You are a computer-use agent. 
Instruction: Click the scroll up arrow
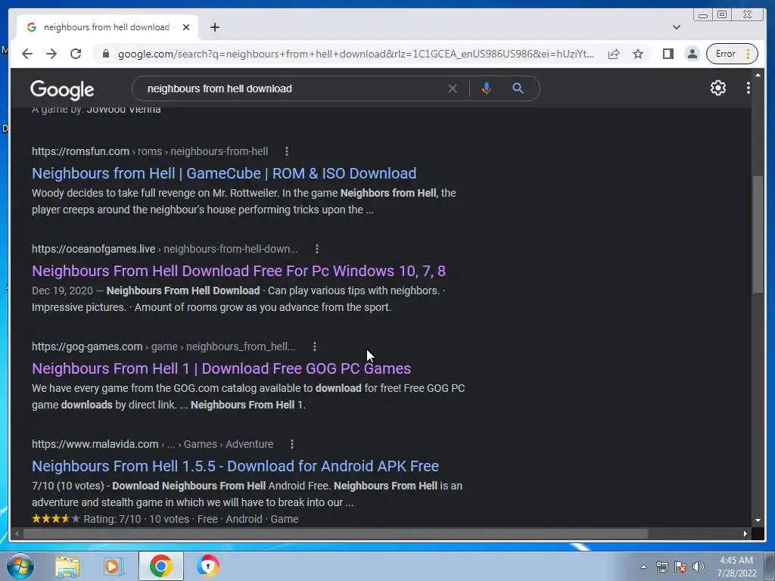point(758,75)
